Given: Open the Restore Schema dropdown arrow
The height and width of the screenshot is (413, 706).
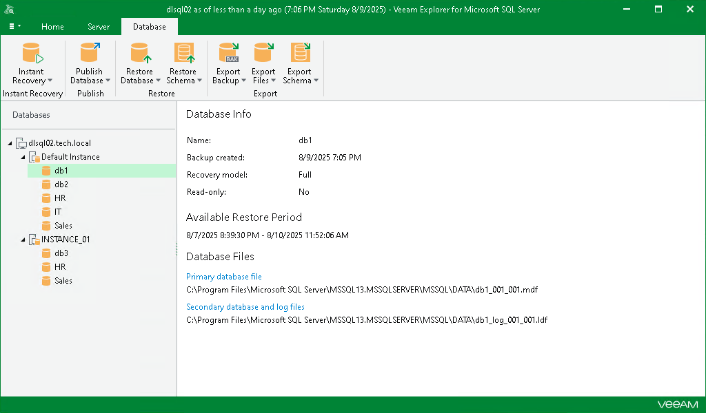Looking at the screenshot, I should click(x=199, y=81).
